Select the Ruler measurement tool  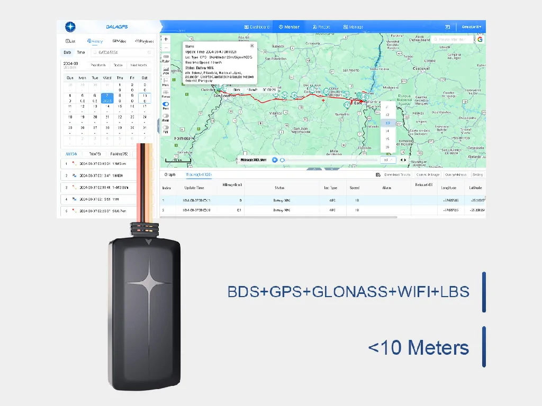(166, 57)
